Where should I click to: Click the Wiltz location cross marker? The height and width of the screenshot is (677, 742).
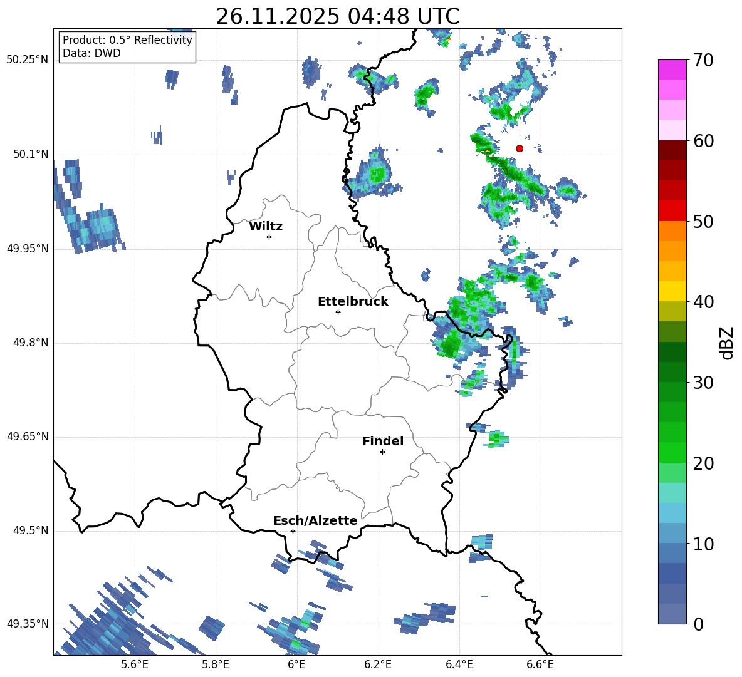coord(269,237)
